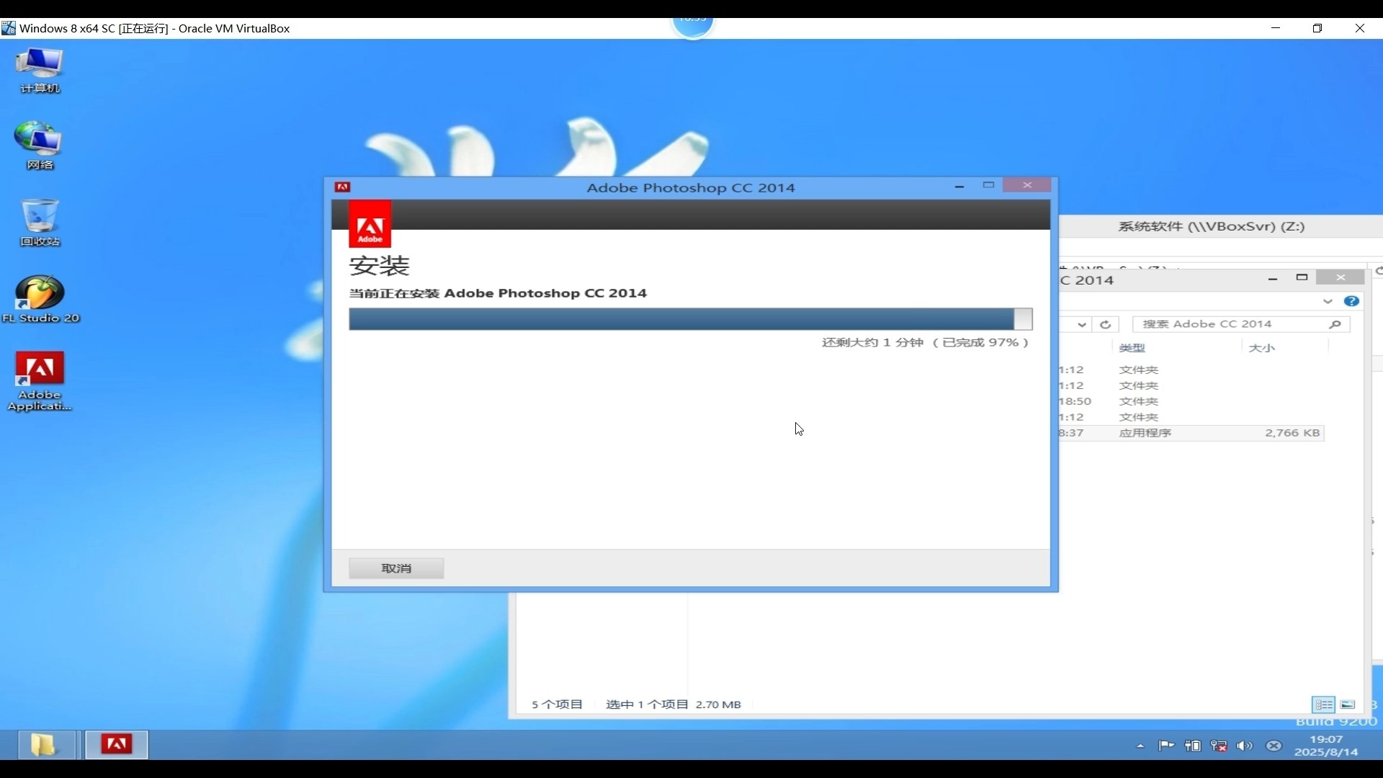Open the 计算机 desktop icon

point(40,71)
